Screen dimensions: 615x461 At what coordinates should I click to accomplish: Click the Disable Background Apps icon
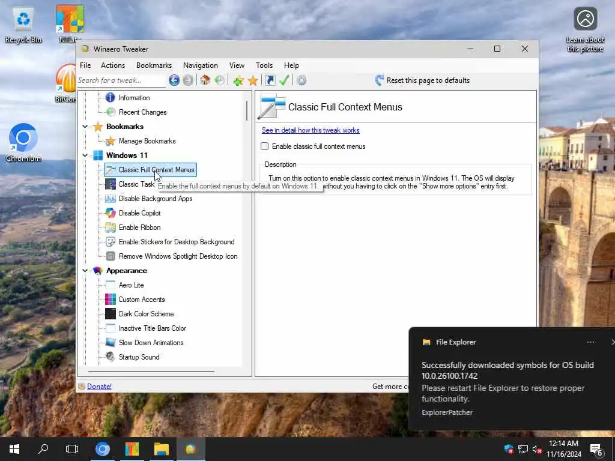coord(111,199)
